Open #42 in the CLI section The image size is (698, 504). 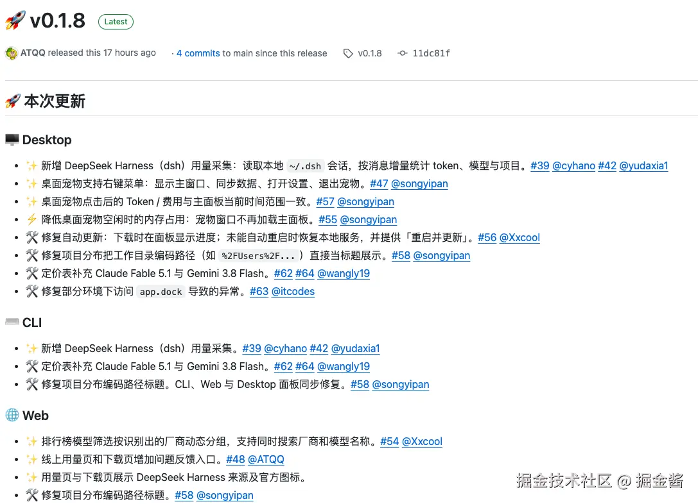point(318,348)
